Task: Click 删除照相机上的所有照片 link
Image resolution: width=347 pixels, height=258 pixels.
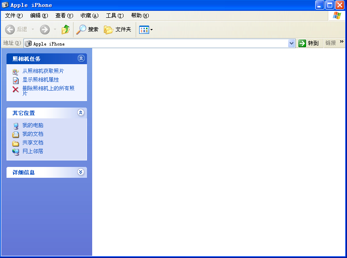Action: (x=48, y=91)
